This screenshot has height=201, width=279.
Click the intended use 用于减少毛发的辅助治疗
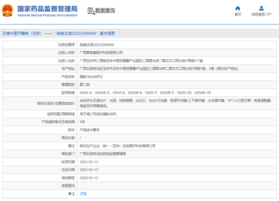[x=99, y=114]
